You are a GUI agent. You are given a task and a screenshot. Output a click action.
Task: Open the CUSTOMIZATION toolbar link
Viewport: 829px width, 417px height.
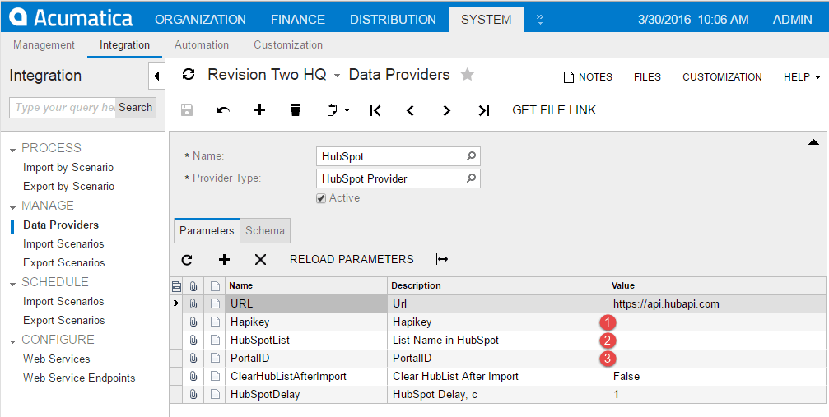coord(722,77)
